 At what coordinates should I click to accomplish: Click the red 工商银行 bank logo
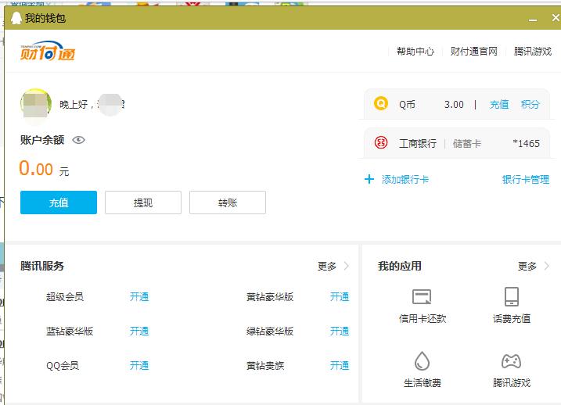pyautogui.click(x=381, y=143)
